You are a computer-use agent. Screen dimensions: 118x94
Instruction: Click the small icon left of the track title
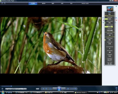pyautogui.click(x=2, y=89)
